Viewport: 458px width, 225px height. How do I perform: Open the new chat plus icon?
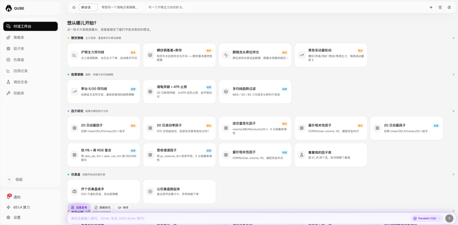[431, 7]
